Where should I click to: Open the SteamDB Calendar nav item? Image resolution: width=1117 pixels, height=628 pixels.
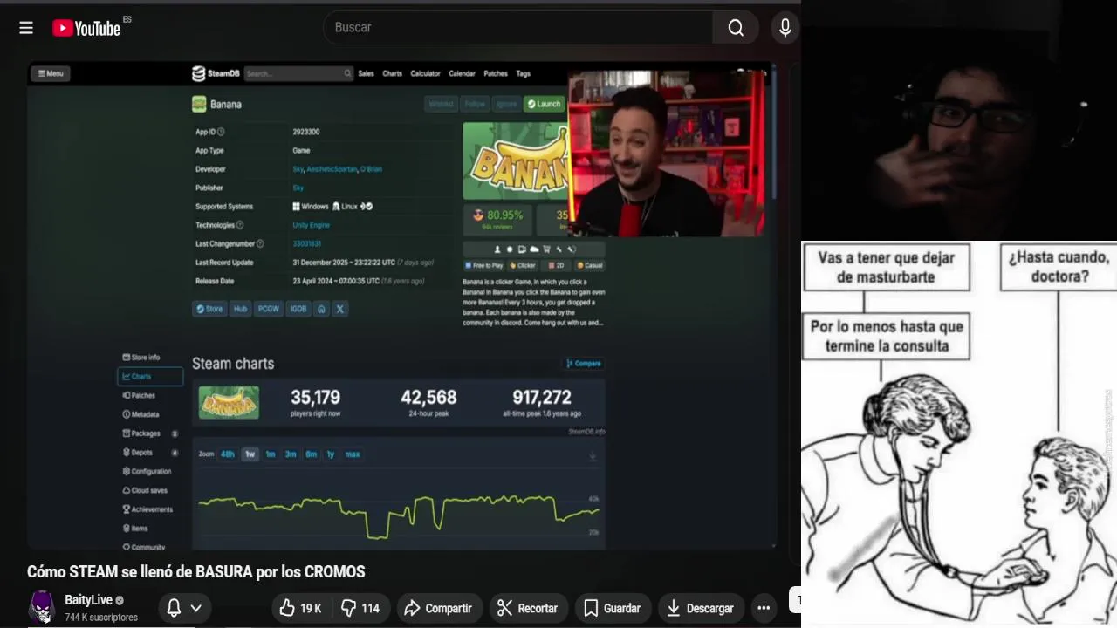[462, 73]
